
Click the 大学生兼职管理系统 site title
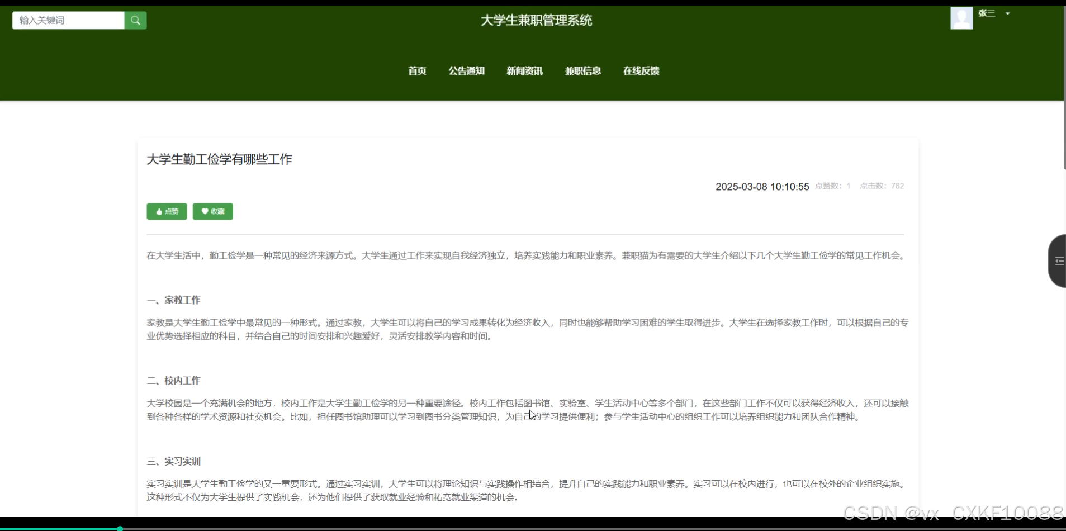coord(536,21)
